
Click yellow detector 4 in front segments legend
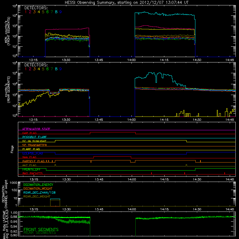pyautogui.click(x=39, y=12)
